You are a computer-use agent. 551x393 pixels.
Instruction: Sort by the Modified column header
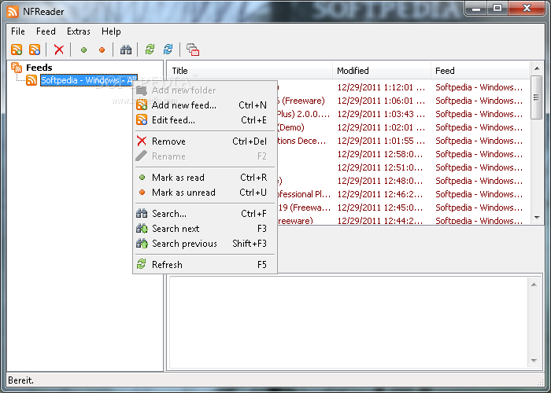coord(382,71)
